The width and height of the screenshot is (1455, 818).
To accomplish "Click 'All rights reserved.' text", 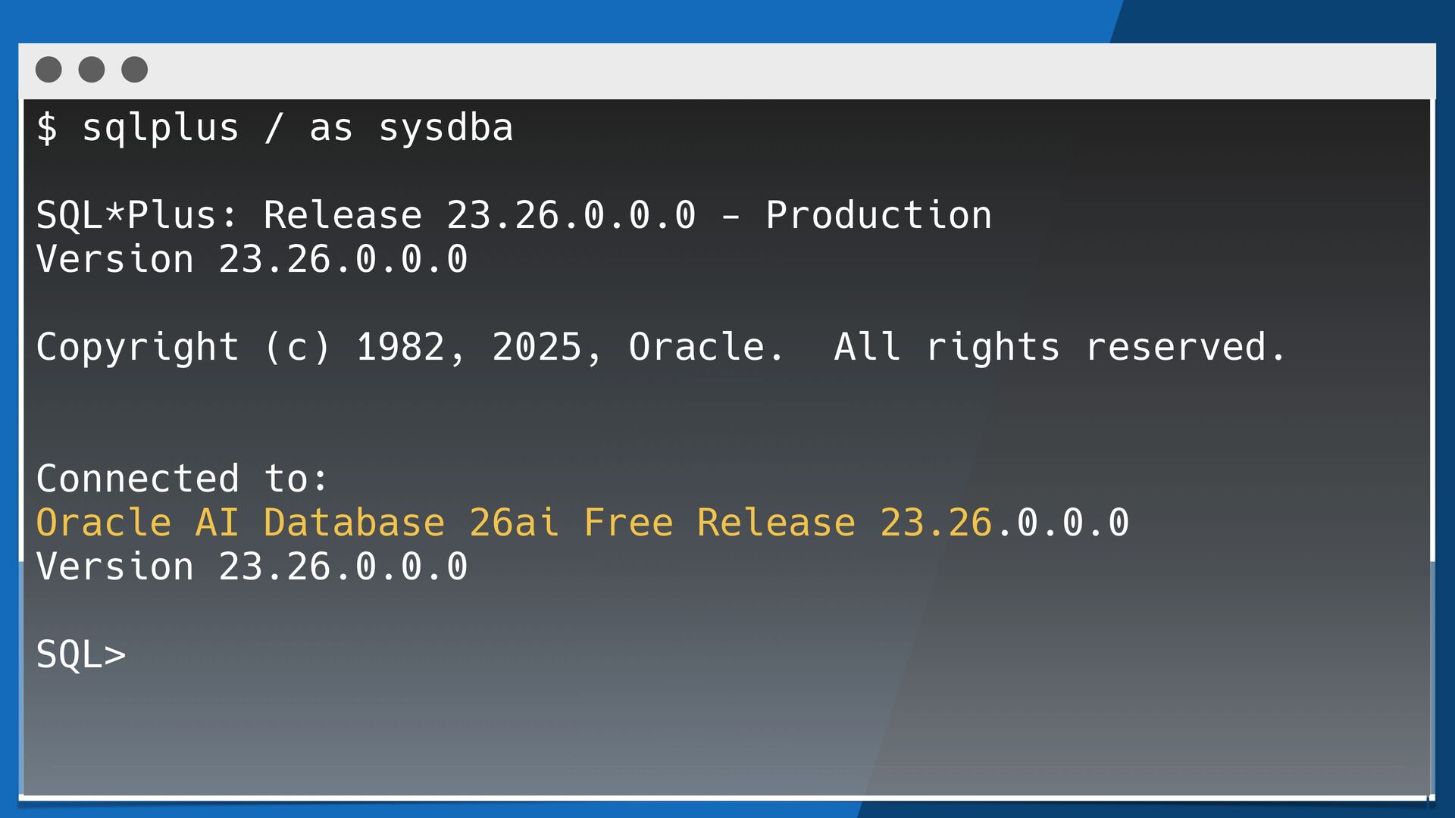I will [x=1059, y=347].
